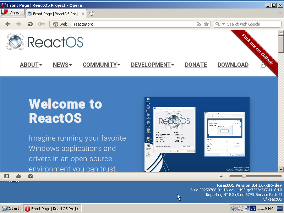The image size is (284, 213).
Task: Expand the ABOUT menu on the website
Action: click(x=31, y=65)
